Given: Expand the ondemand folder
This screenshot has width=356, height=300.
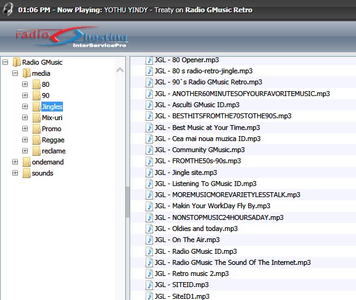Looking at the screenshot, I should (x=15, y=162).
